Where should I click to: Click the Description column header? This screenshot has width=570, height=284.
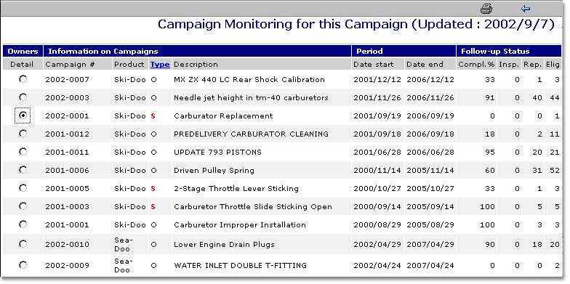[196, 64]
